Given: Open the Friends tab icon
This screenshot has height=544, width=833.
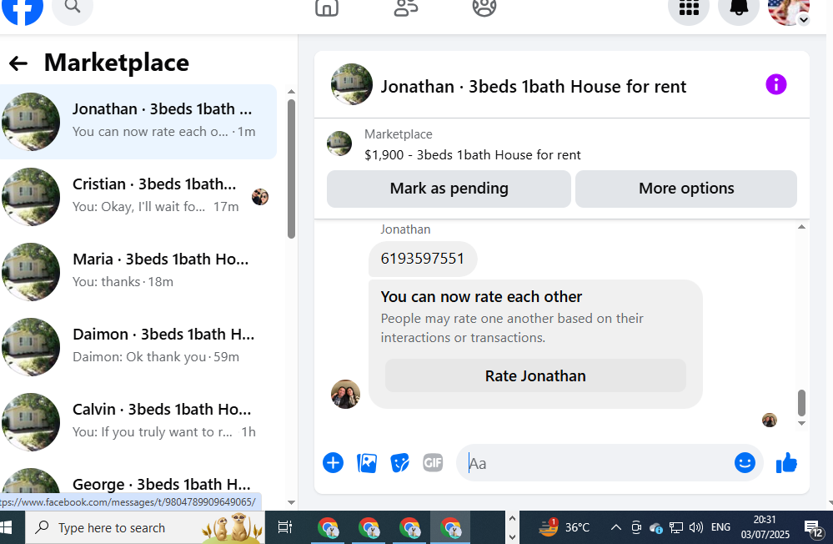Looking at the screenshot, I should tap(406, 8).
